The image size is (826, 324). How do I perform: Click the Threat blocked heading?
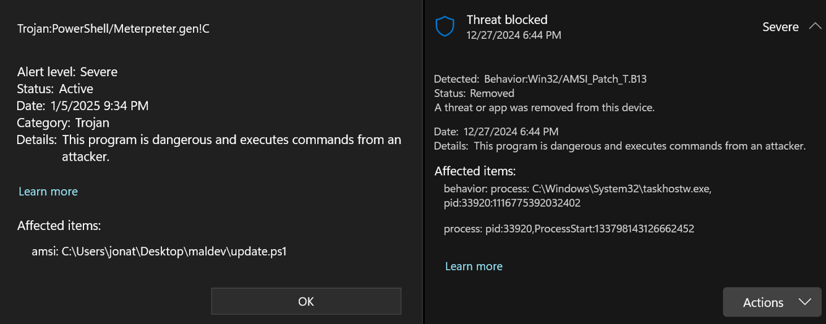click(x=506, y=20)
